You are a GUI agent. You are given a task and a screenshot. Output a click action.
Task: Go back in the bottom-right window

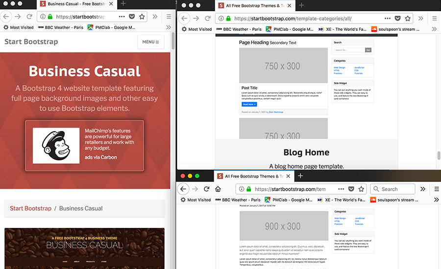pos(183,189)
